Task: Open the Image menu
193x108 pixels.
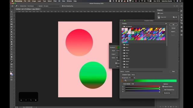Action: (34, 1)
